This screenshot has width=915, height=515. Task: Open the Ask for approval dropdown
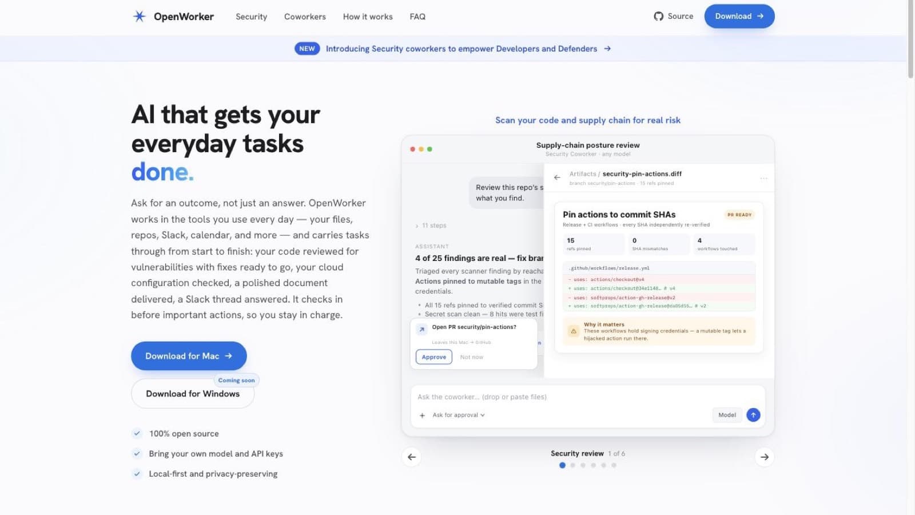tap(459, 415)
